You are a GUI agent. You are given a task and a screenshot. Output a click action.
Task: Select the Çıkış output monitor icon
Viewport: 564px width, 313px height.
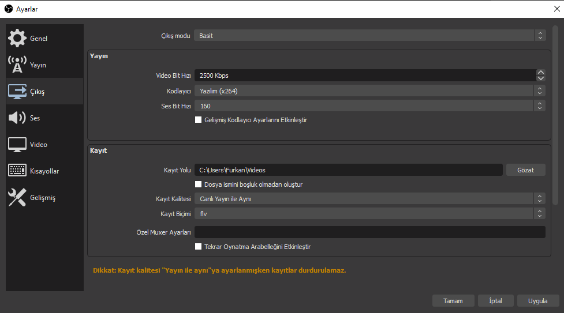(x=17, y=91)
